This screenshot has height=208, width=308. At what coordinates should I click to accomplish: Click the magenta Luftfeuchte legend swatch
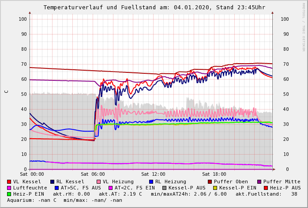pyautogui.click(x=9, y=188)
